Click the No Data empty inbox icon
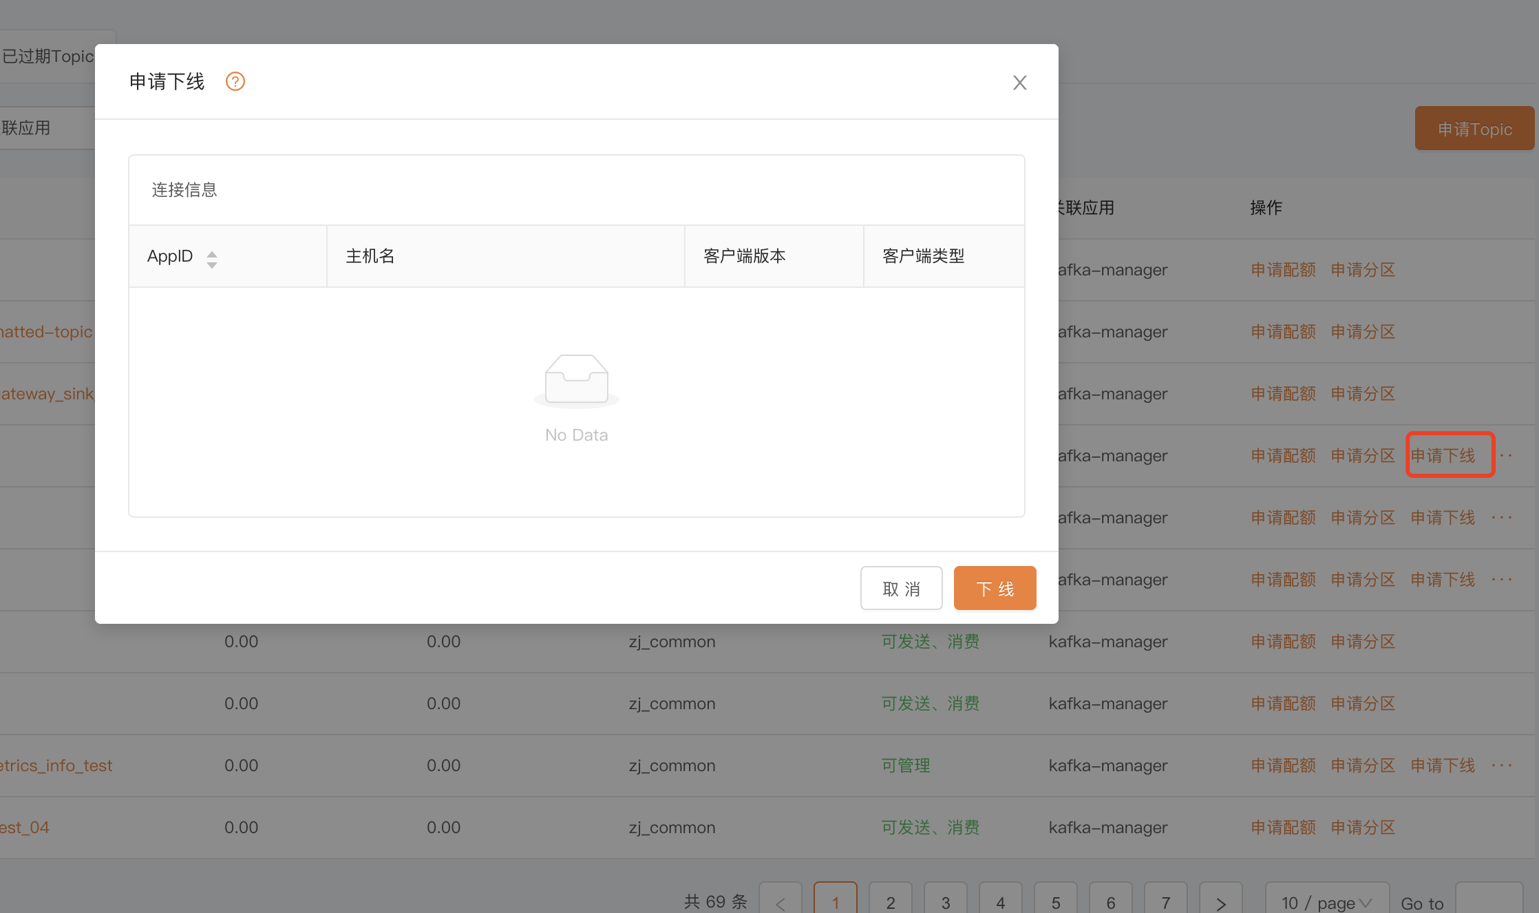The width and height of the screenshot is (1539, 913). tap(576, 379)
